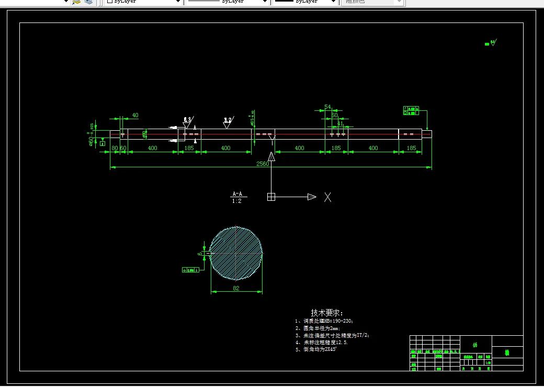Click the 1:2 scale label
Image resolution: width=544 pixels, height=387 pixels.
(x=236, y=201)
